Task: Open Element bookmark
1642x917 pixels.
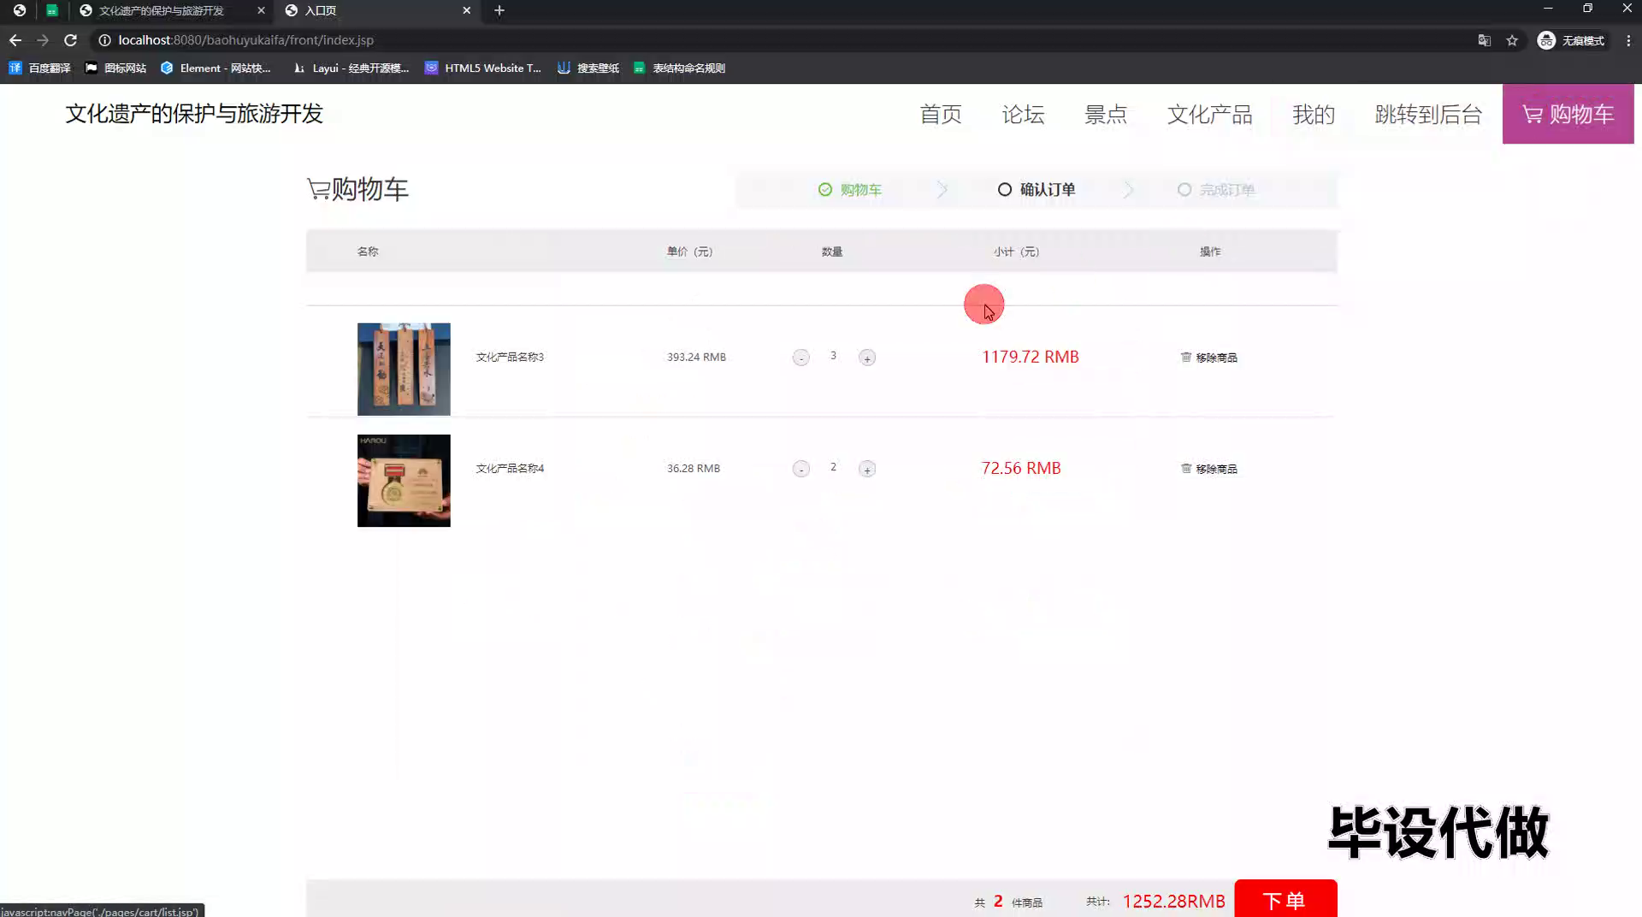Action: click(216, 68)
